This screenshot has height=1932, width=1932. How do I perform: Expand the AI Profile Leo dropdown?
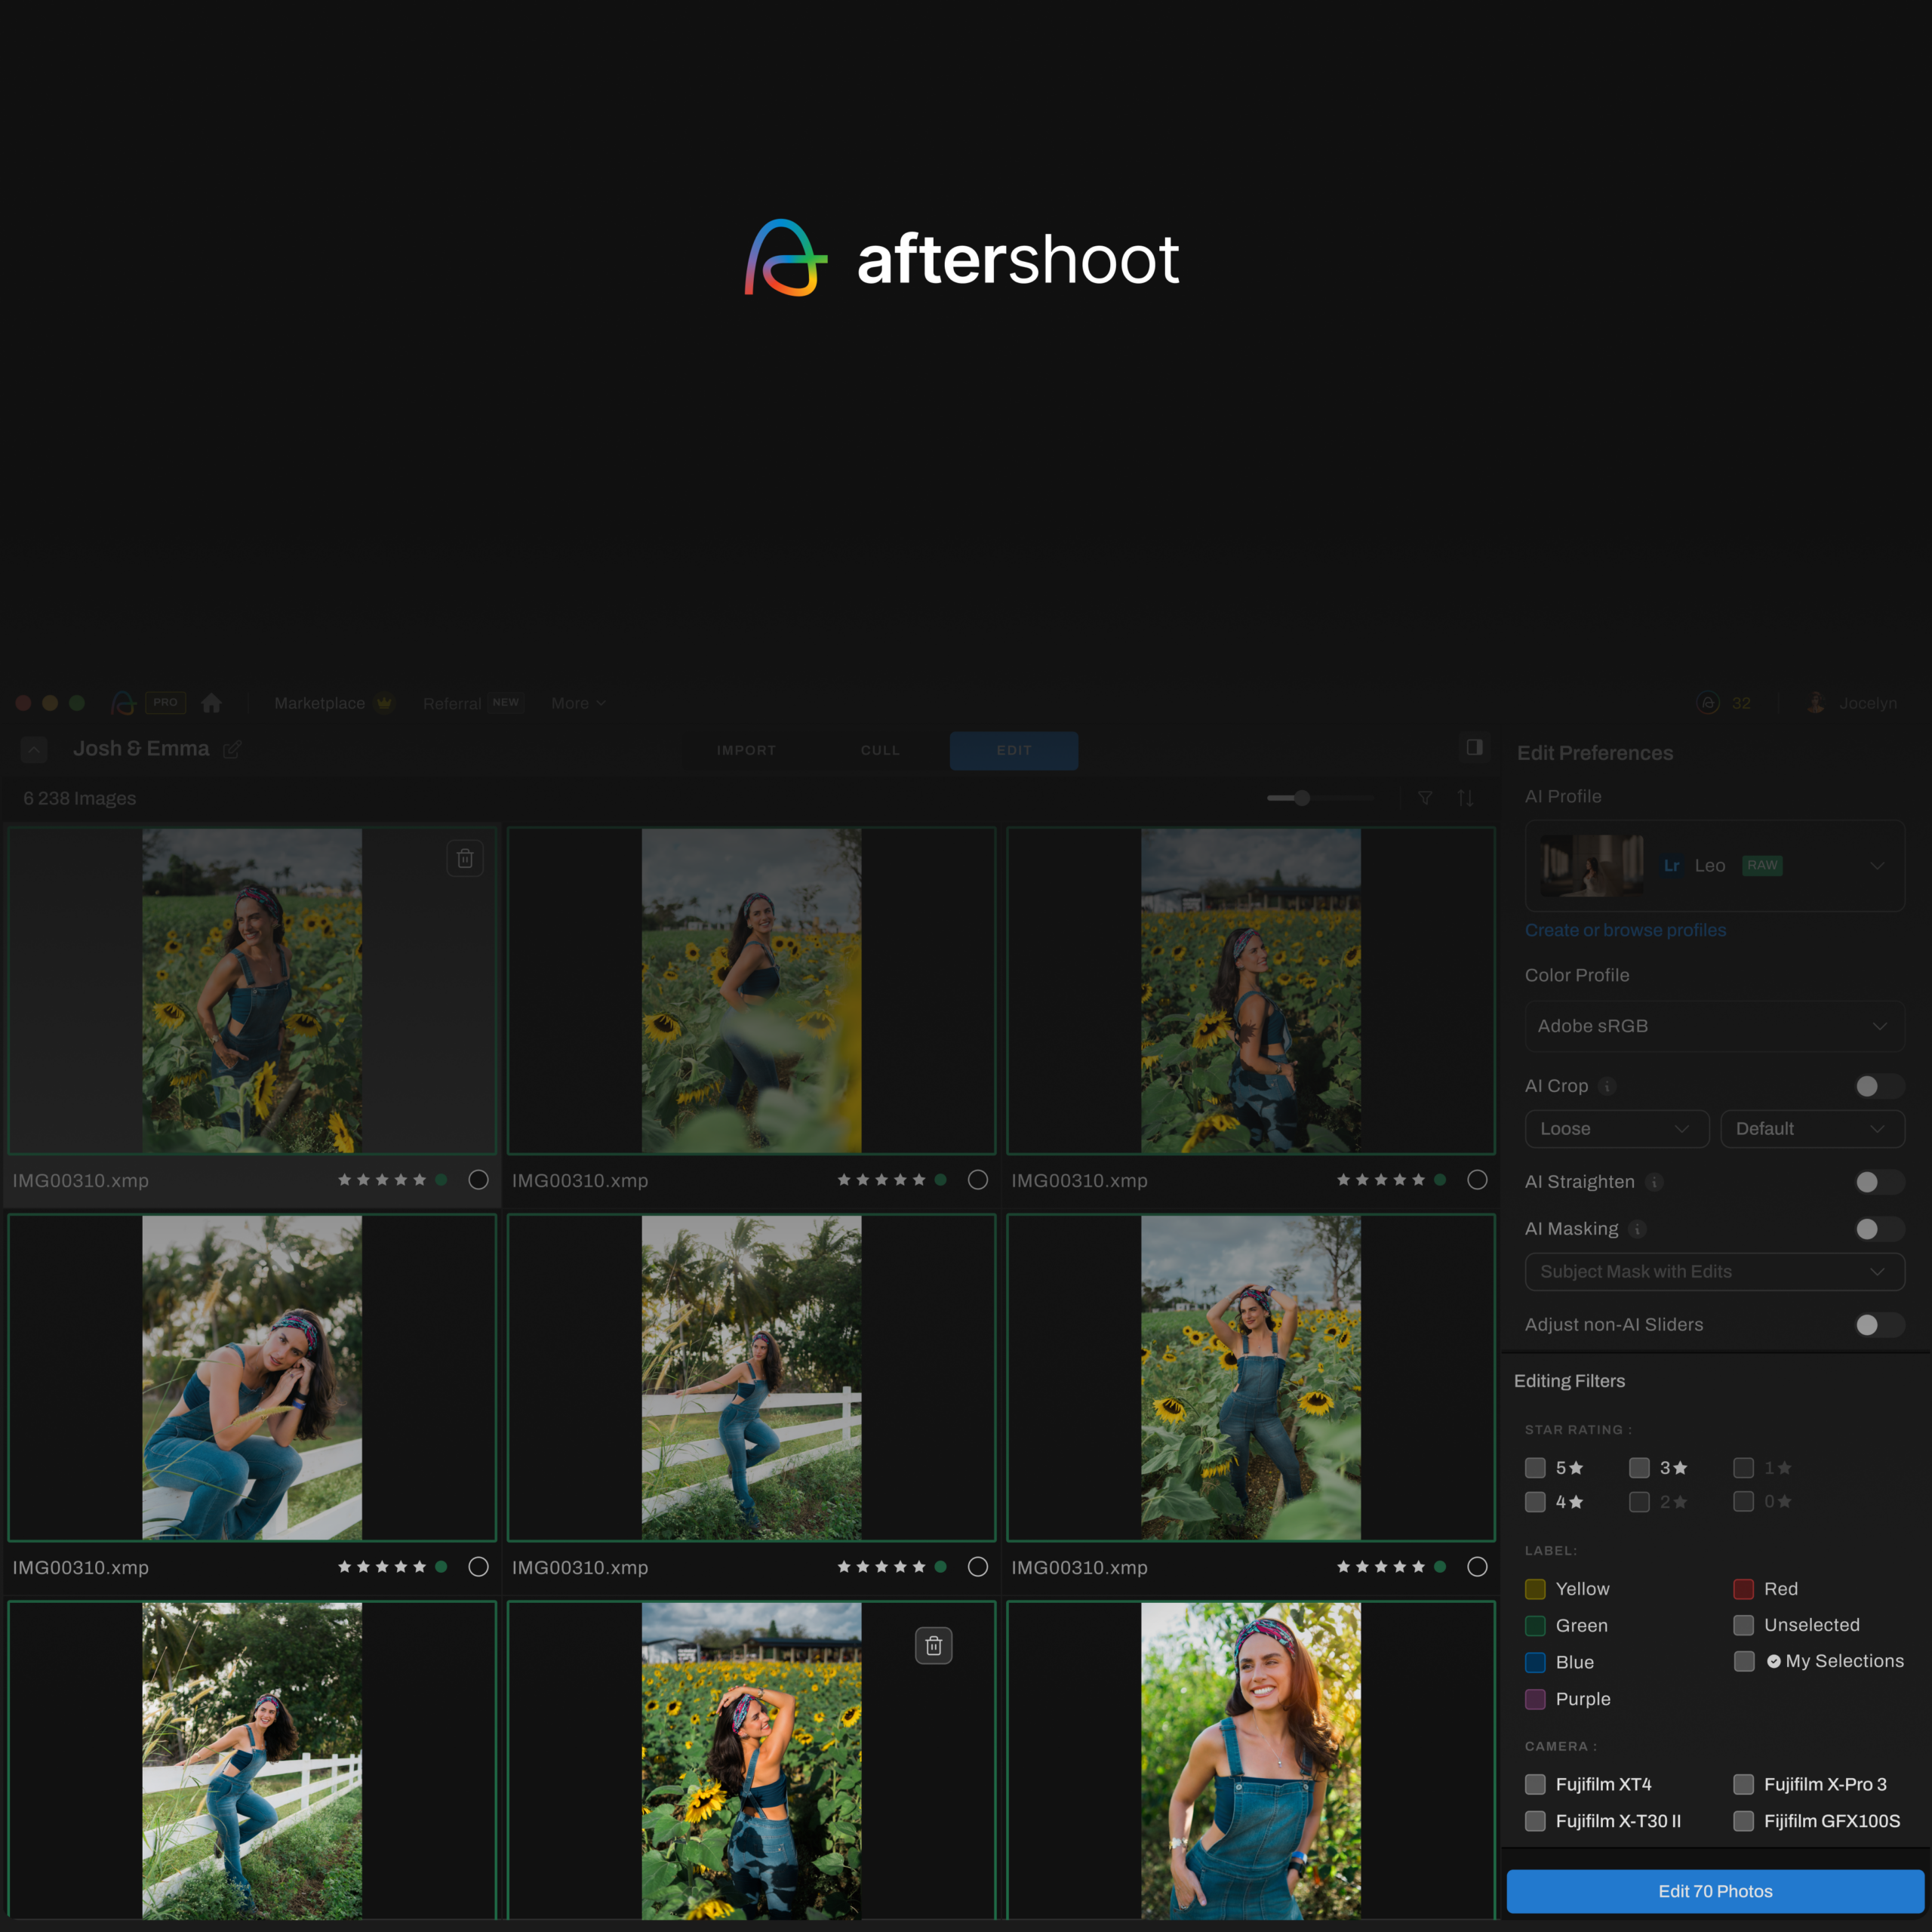[x=1715, y=866]
